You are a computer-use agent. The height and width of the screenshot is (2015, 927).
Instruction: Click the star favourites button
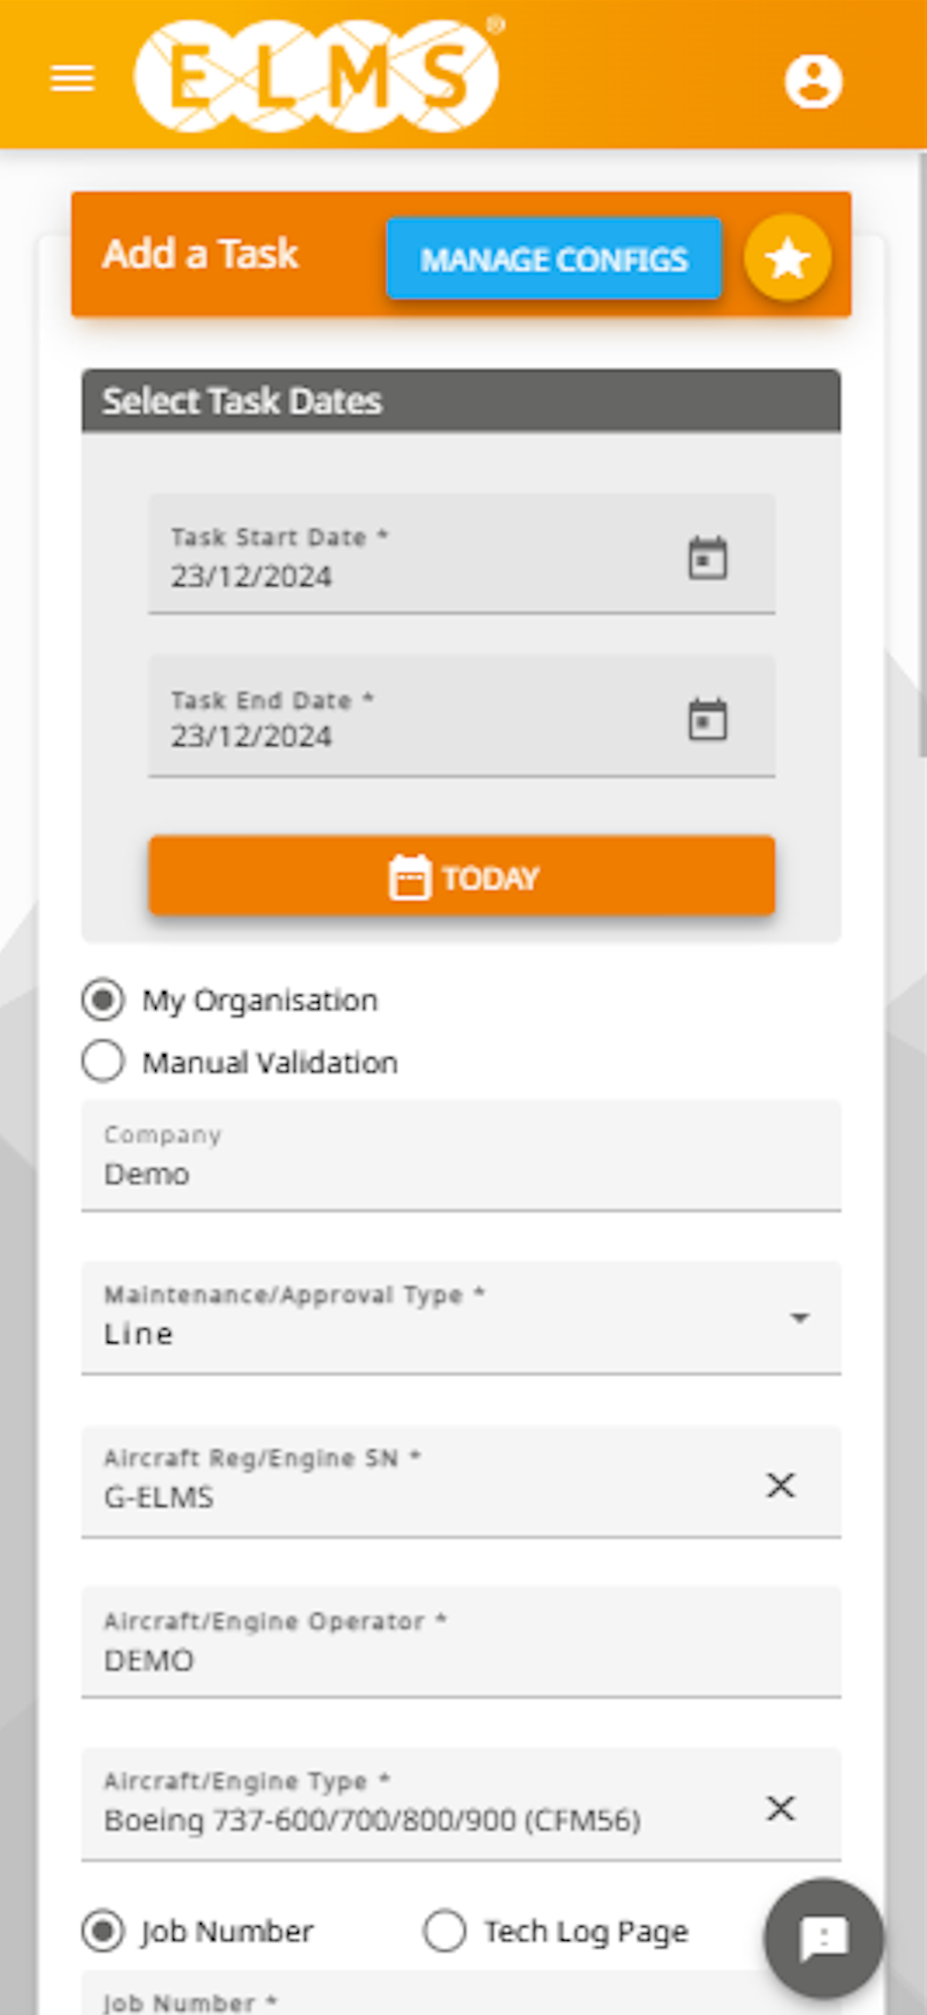(x=787, y=258)
